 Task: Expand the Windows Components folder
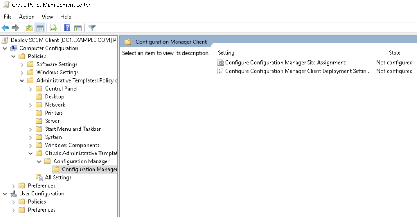point(31,146)
